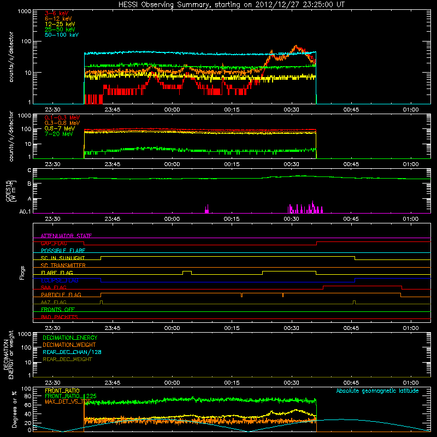Select the SC_TRANSMITTER flag label

(x=63, y=265)
